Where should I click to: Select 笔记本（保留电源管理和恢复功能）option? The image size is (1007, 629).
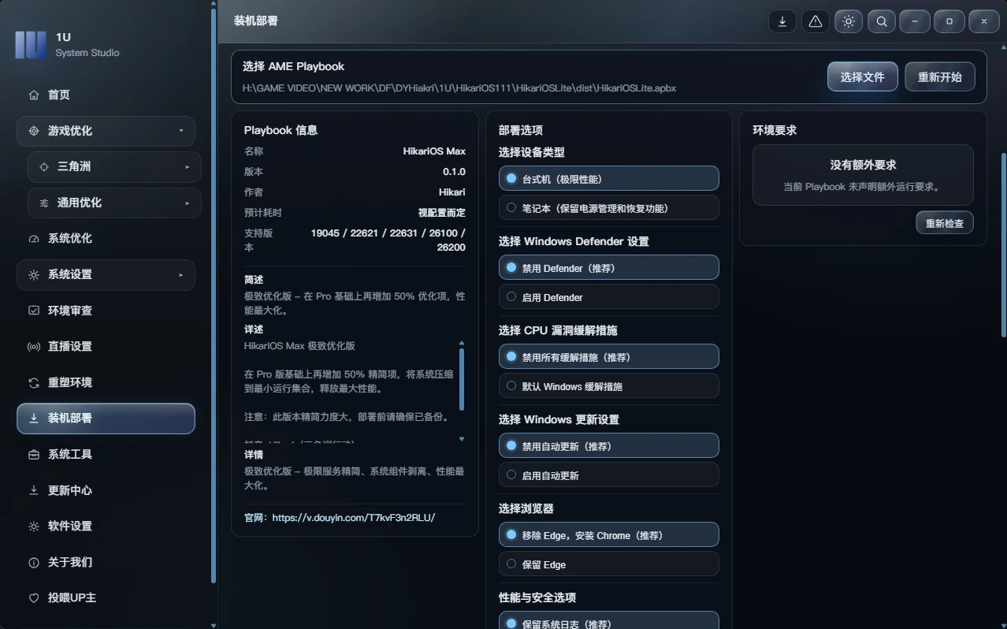[x=609, y=208]
